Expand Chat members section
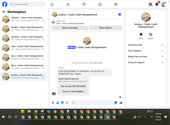Image resolution: width=170 pixels, height=125 pixels. click(146, 51)
